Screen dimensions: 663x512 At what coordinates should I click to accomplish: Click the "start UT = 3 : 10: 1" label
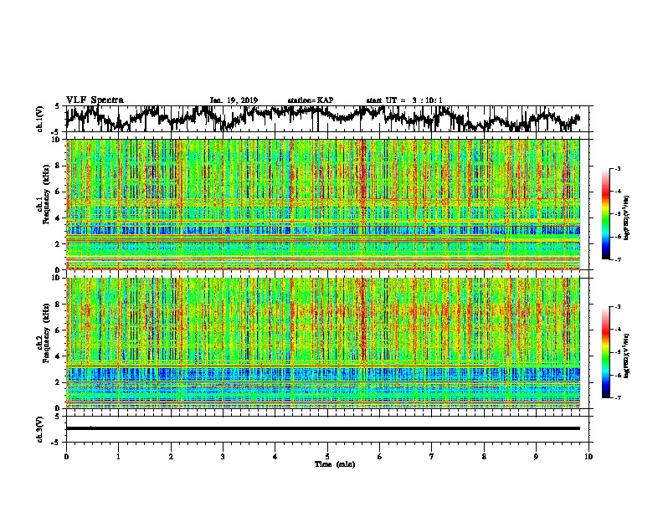404,100
